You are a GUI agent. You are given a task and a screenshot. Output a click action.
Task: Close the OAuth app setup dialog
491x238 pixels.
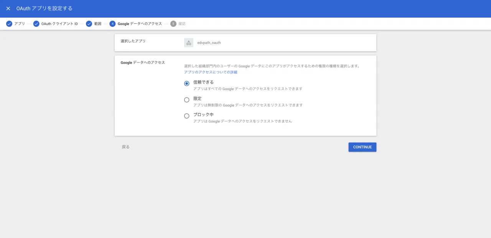[8, 8]
